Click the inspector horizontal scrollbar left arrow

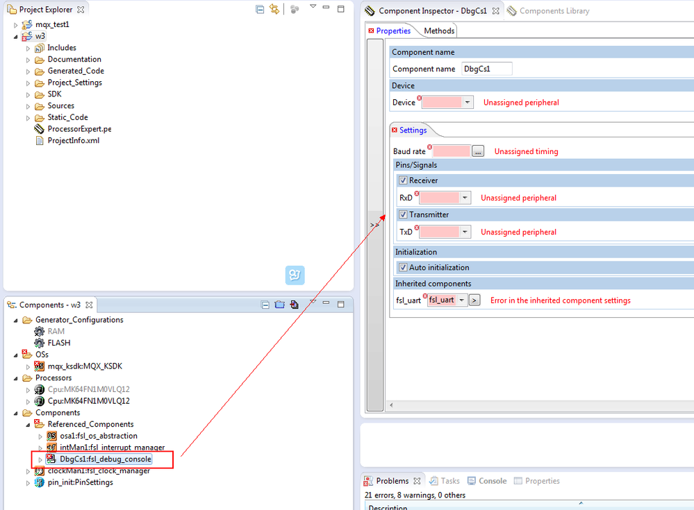pos(391,405)
